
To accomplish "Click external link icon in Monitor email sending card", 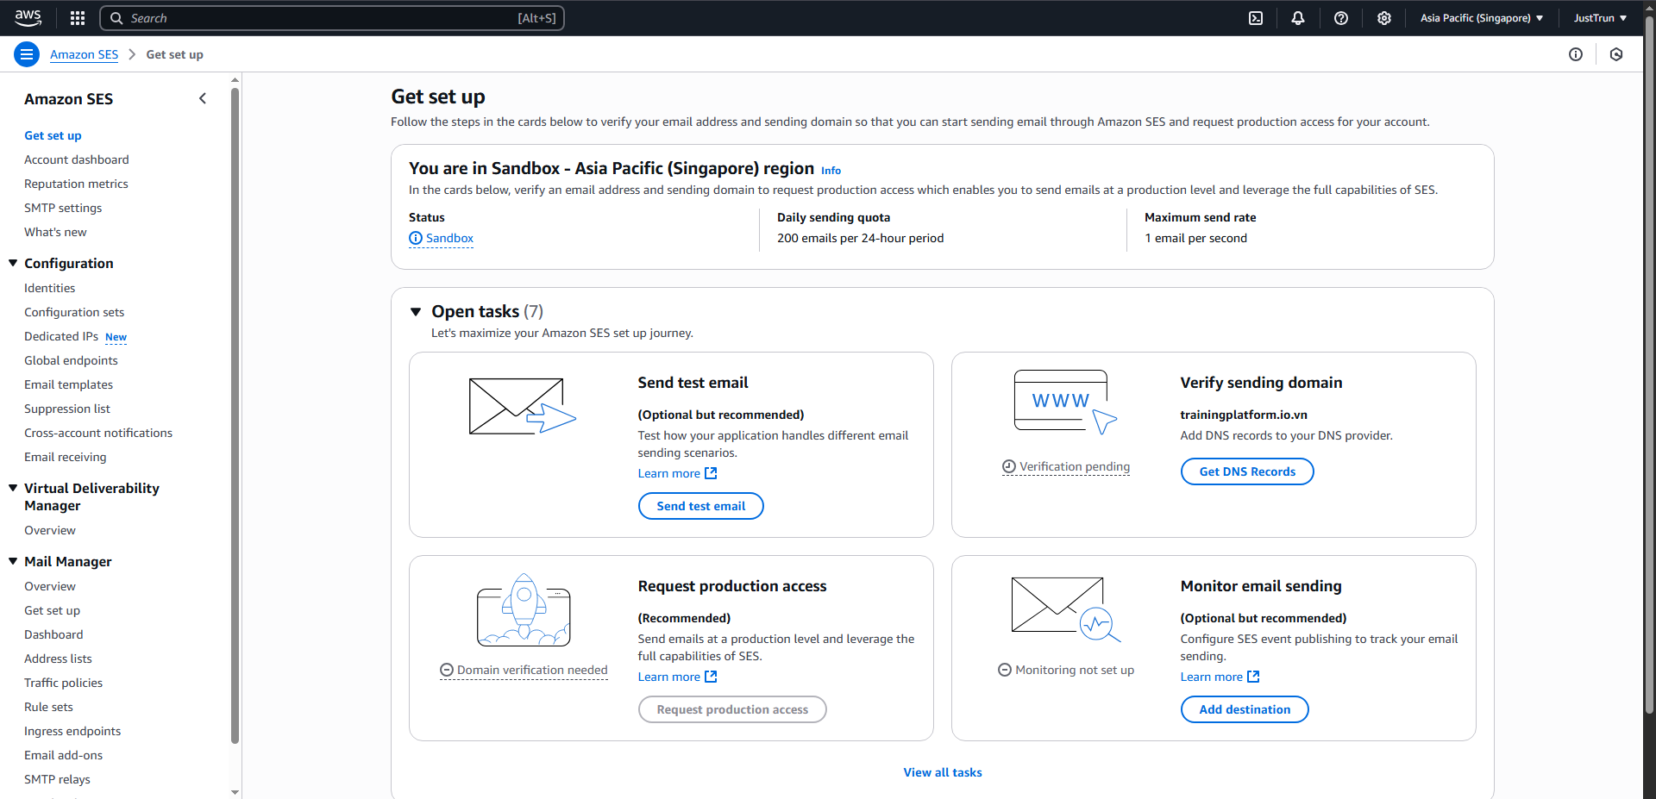I will (1253, 677).
